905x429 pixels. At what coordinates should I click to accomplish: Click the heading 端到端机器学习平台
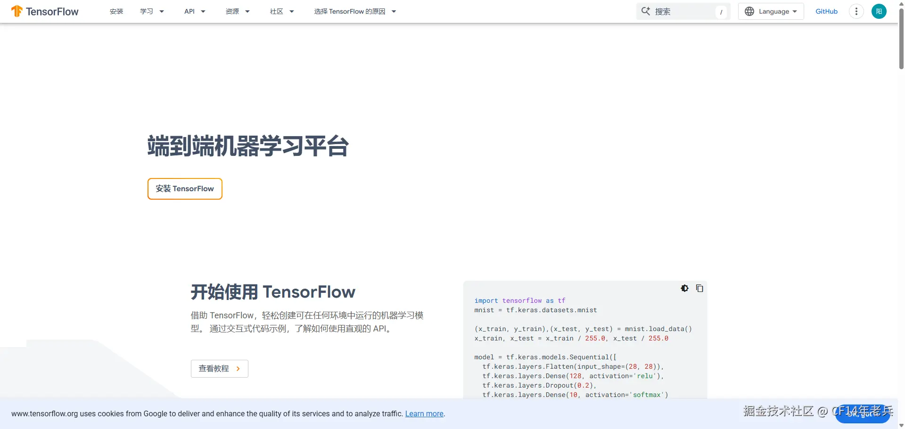coord(248,146)
